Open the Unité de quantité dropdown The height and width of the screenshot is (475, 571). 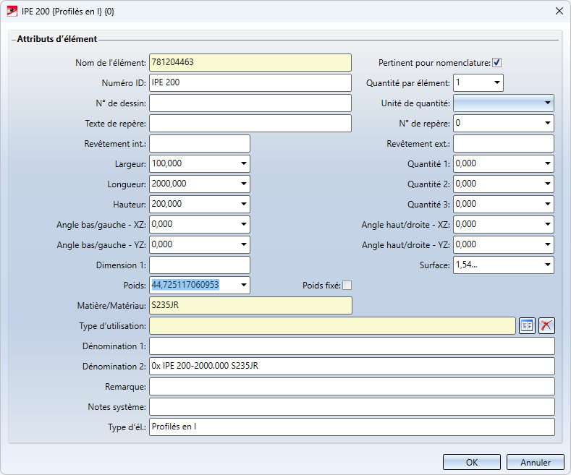point(547,103)
